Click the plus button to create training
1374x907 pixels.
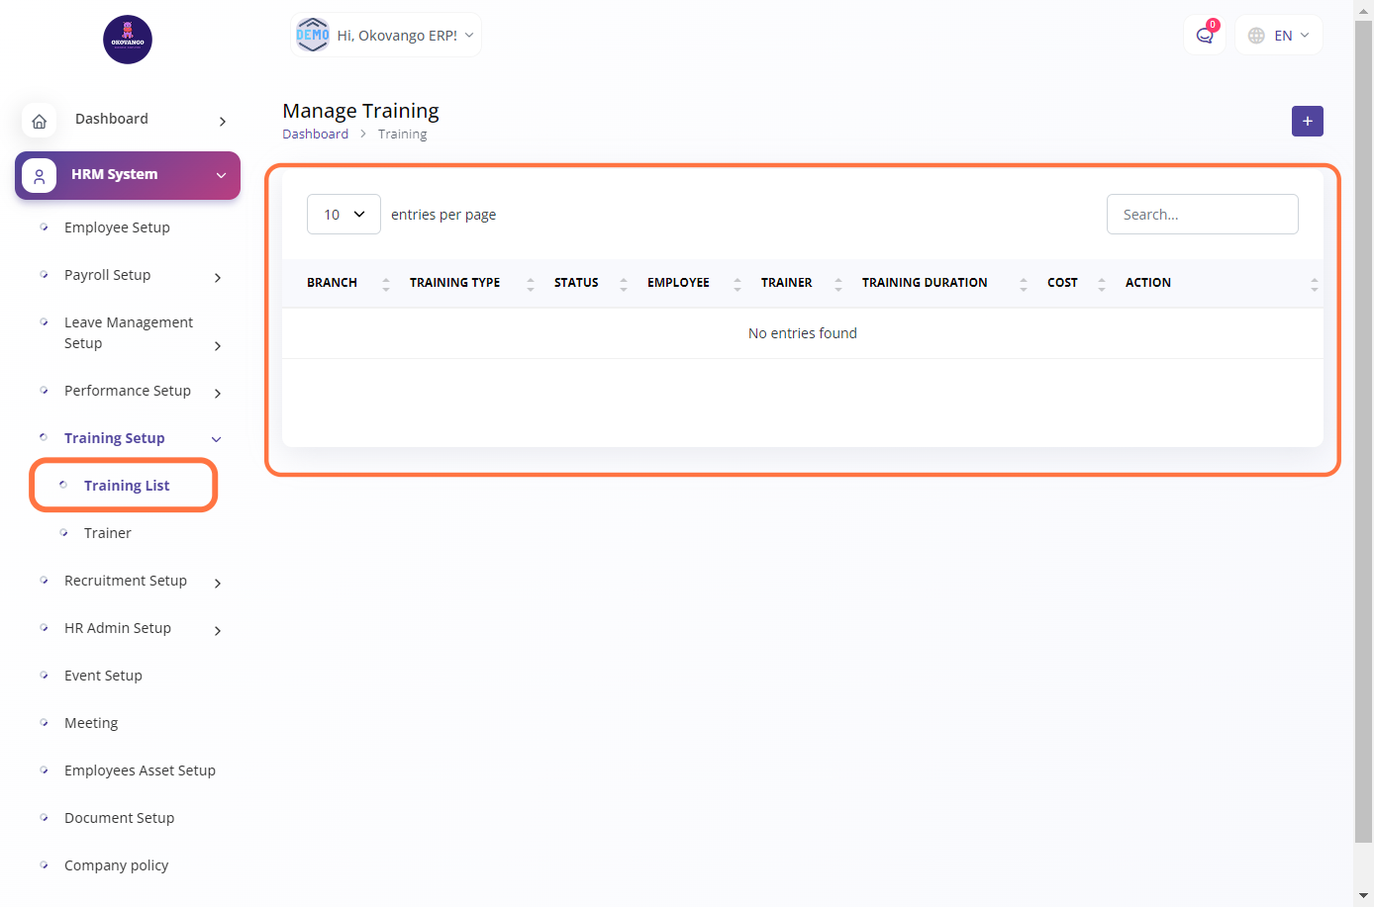(1307, 121)
